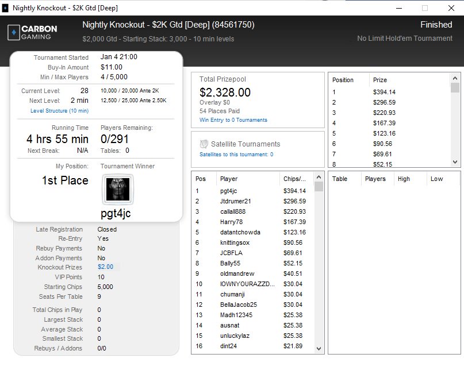
Task: Select player row BellaJacob25
Action: point(253,305)
